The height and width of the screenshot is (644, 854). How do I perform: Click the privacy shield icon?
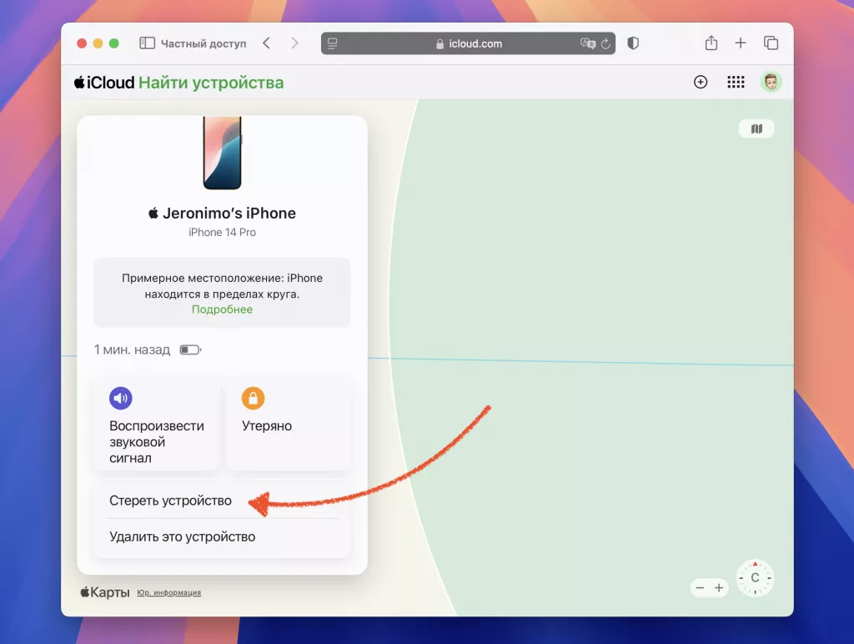click(633, 43)
